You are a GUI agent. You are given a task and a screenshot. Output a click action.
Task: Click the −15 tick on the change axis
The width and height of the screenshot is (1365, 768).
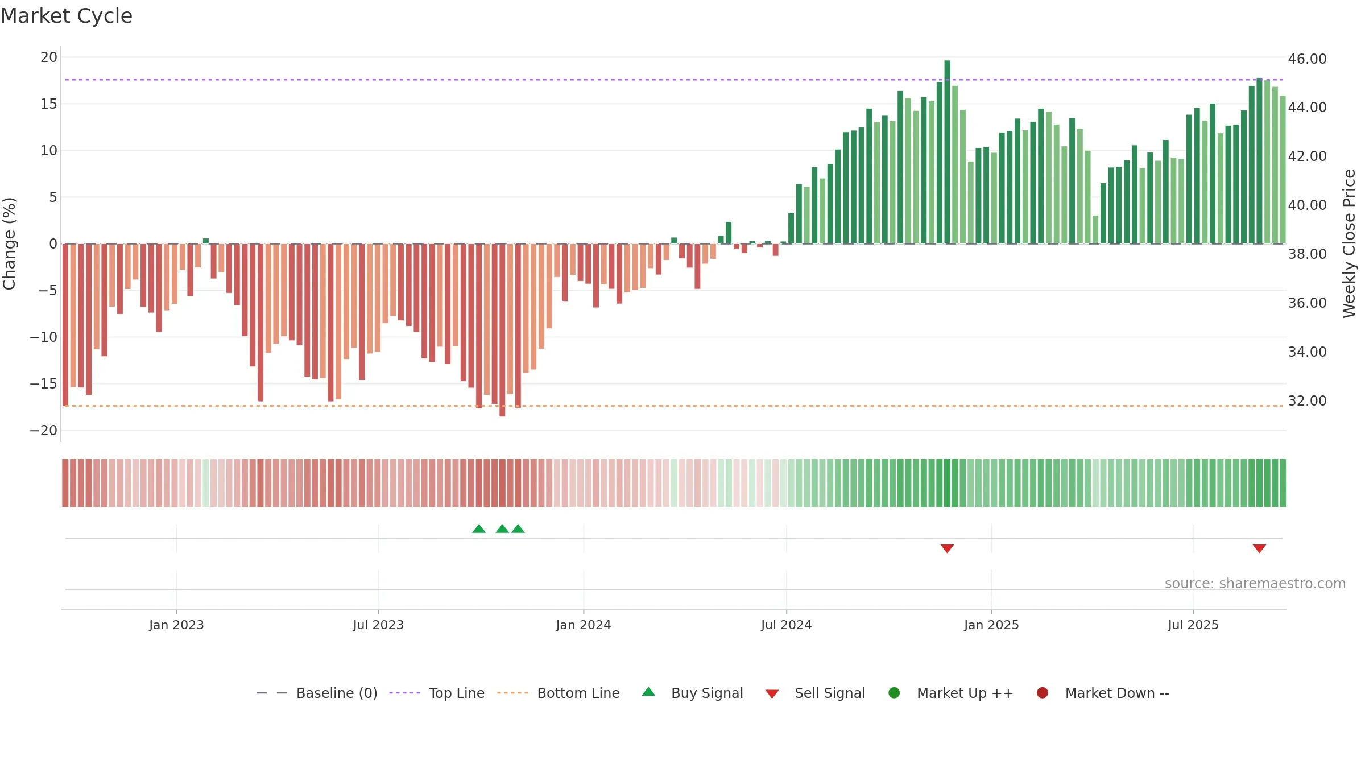pos(44,384)
